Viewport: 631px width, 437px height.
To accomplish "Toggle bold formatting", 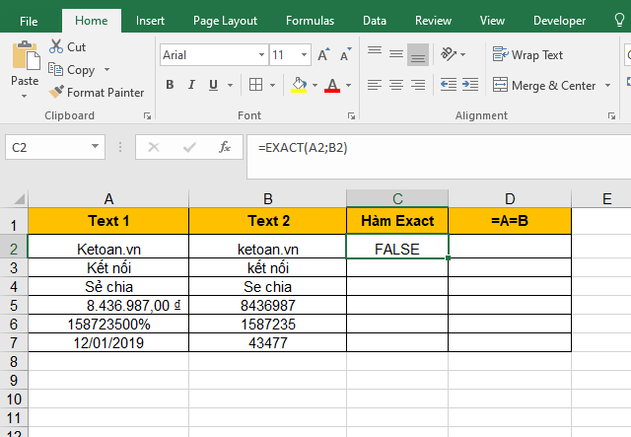I will (170, 86).
